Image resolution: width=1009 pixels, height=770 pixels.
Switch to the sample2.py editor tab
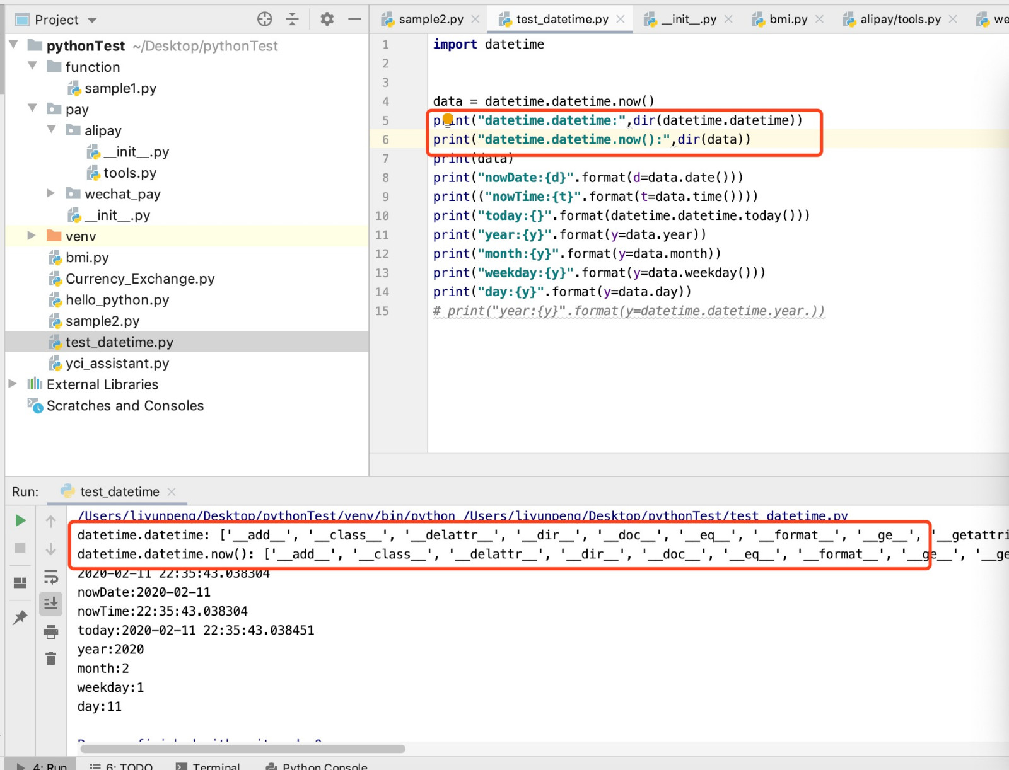tap(431, 20)
